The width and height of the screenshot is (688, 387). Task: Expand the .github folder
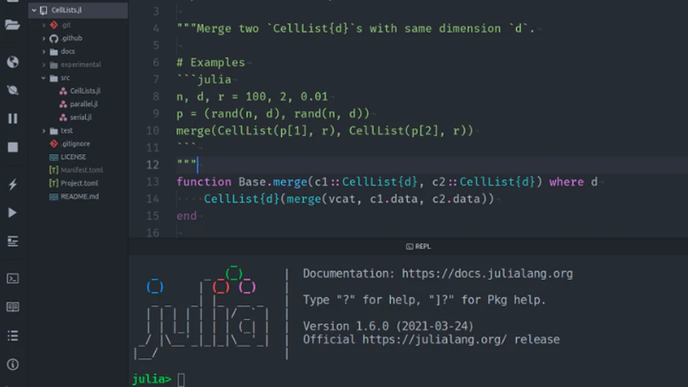43,38
